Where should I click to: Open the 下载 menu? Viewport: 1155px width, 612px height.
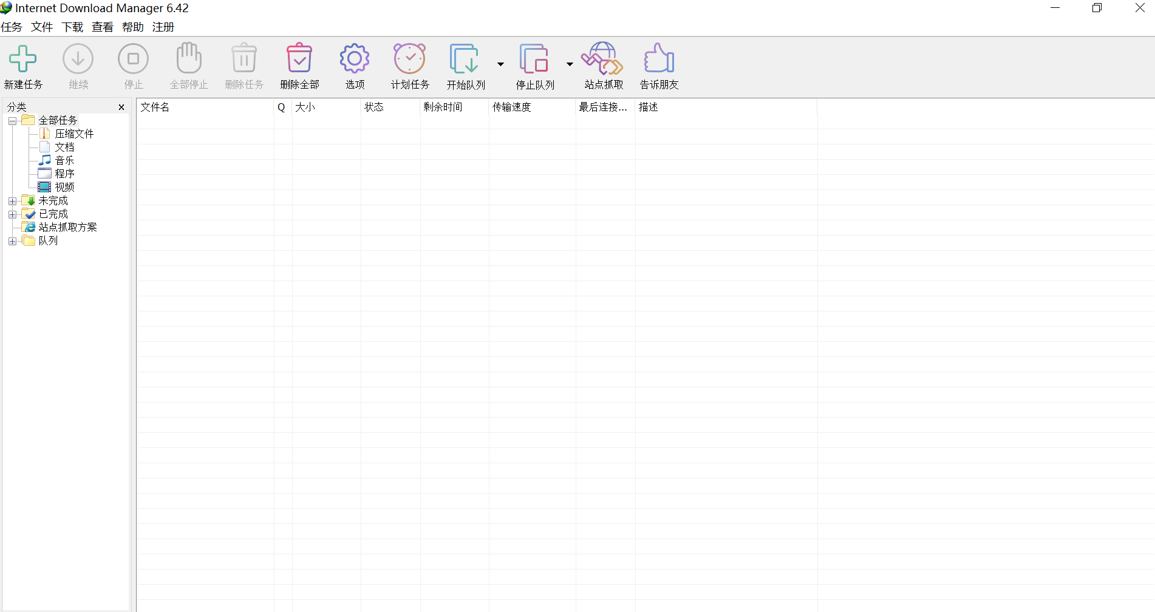72,27
